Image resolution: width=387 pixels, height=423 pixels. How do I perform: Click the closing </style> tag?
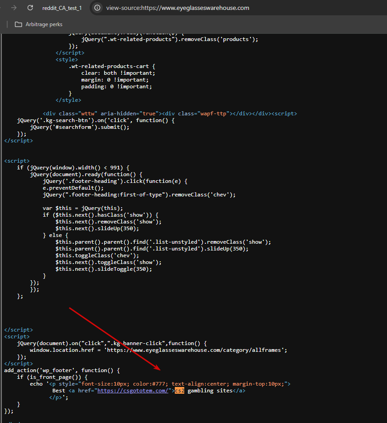tap(68, 100)
